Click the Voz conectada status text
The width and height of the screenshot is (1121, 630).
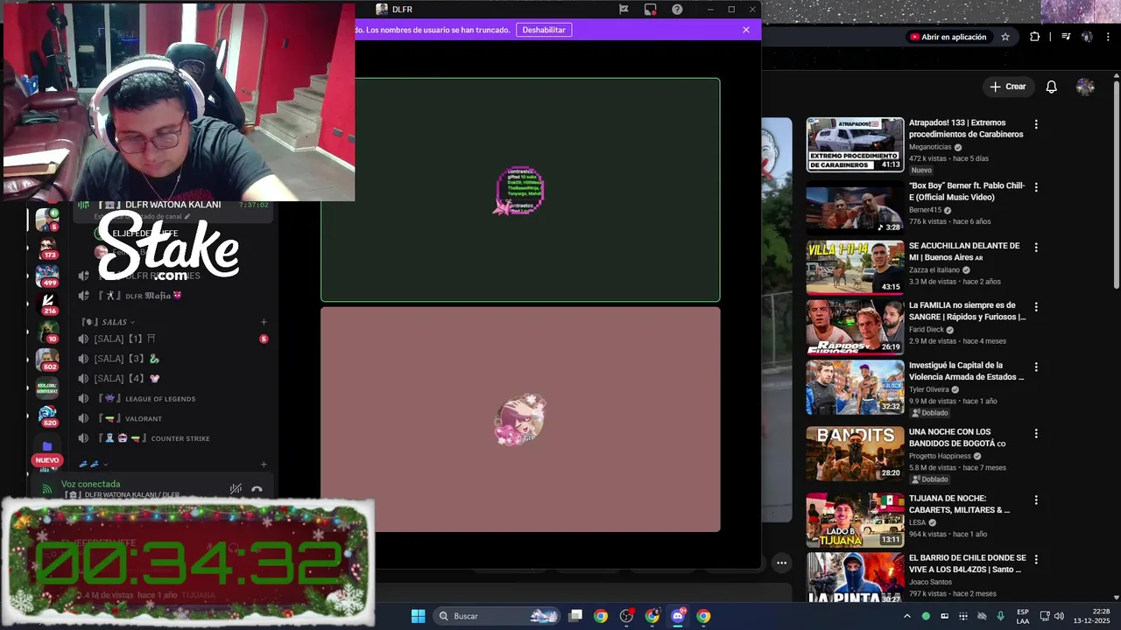click(91, 484)
